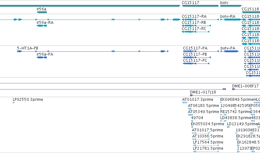Click the CG15117 gene label

190,3
